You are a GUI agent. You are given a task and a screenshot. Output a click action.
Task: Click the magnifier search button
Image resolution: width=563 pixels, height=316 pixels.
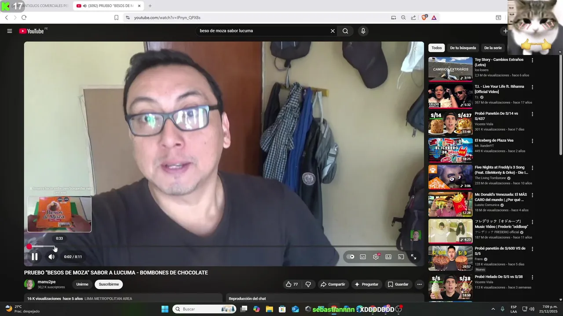click(x=345, y=31)
